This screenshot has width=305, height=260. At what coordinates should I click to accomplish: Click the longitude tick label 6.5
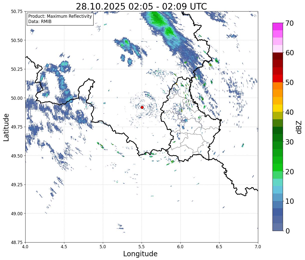(219, 247)
